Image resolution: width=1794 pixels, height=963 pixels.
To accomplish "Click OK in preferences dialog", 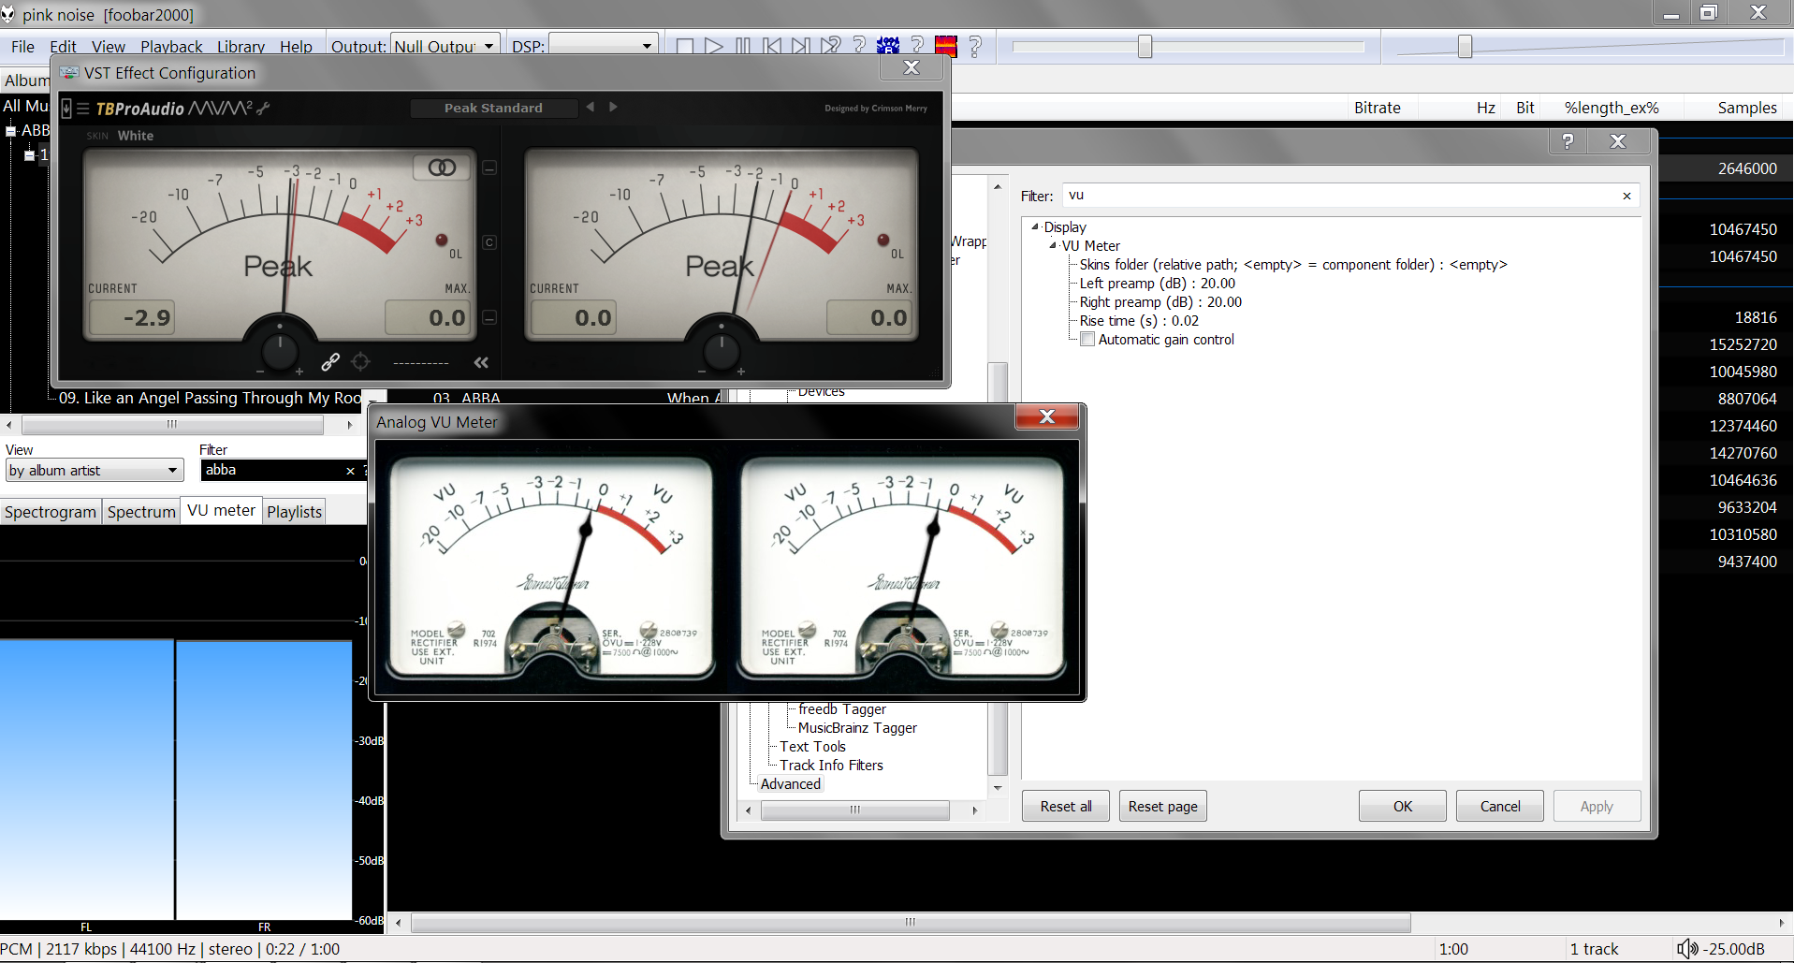I will point(1402,806).
